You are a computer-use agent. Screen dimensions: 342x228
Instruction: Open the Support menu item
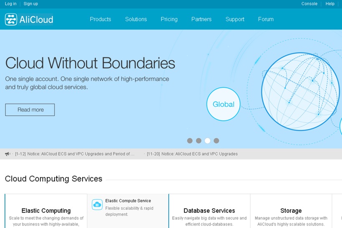coord(235,20)
